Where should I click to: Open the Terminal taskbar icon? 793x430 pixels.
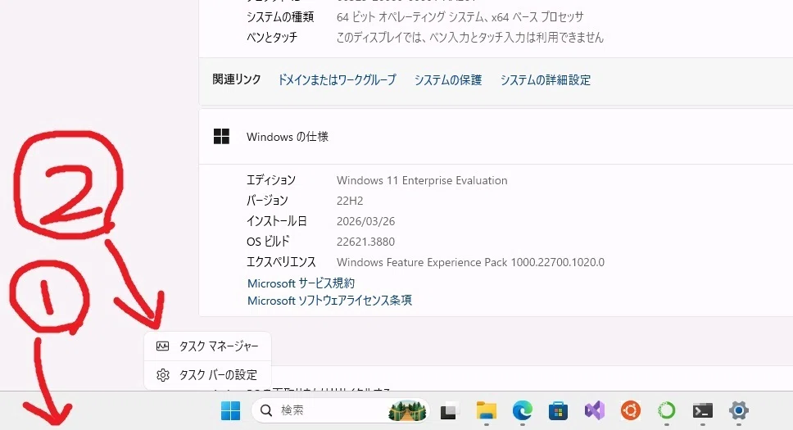click(x=703, y=411)
